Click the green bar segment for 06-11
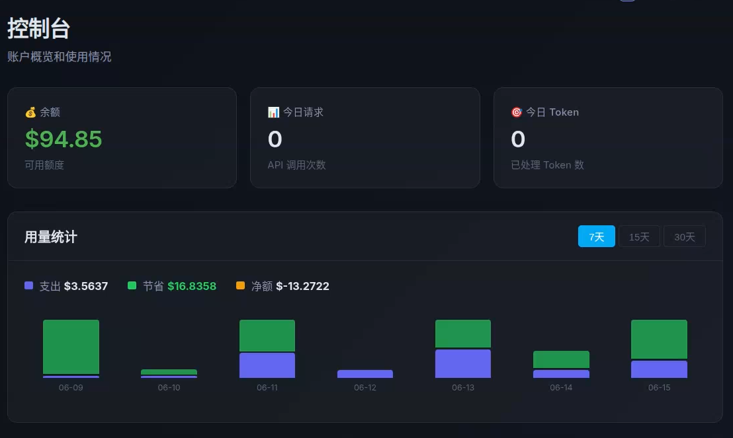Image resolution: width=733 pixels, height=438 pixels. tap(267, 336)
